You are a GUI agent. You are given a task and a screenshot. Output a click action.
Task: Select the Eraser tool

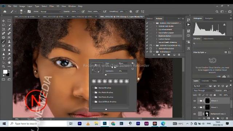[x=9, y=46]
